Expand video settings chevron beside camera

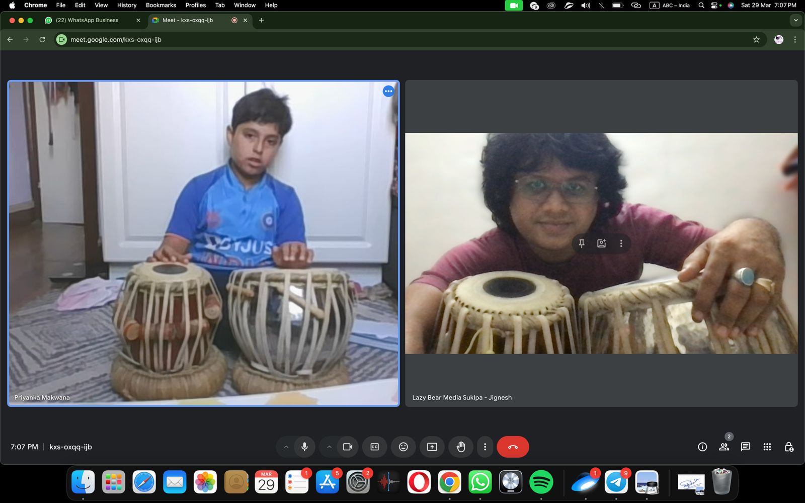[329, 447]
